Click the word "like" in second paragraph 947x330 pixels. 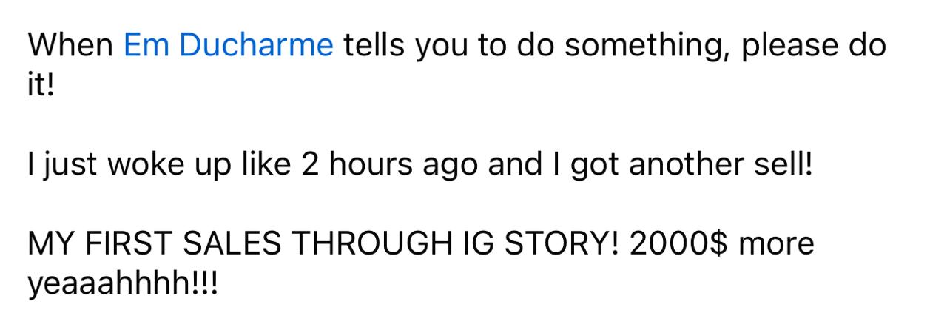[266, 164]
